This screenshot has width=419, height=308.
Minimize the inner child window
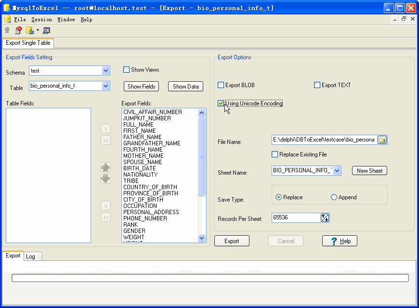pyautogui.click(x=395, y=19)
